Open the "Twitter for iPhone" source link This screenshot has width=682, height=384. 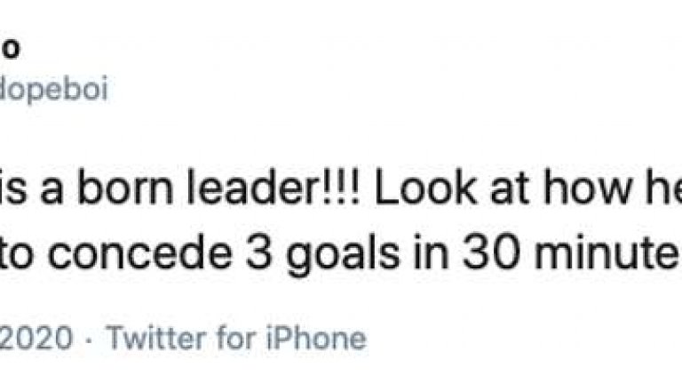click(234, 339)
